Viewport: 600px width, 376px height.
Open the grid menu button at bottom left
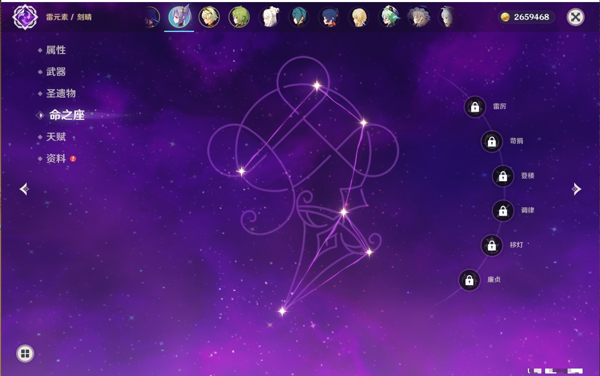(x=25, y=354)
